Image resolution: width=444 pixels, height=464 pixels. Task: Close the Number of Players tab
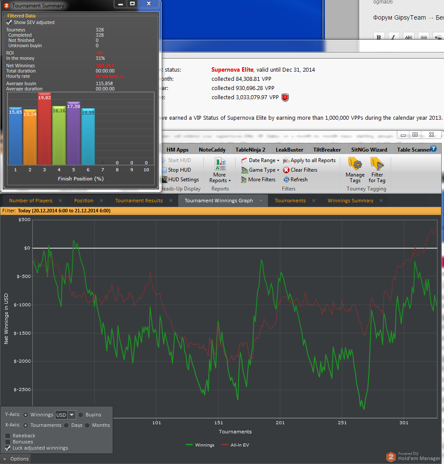click(60, 201)
